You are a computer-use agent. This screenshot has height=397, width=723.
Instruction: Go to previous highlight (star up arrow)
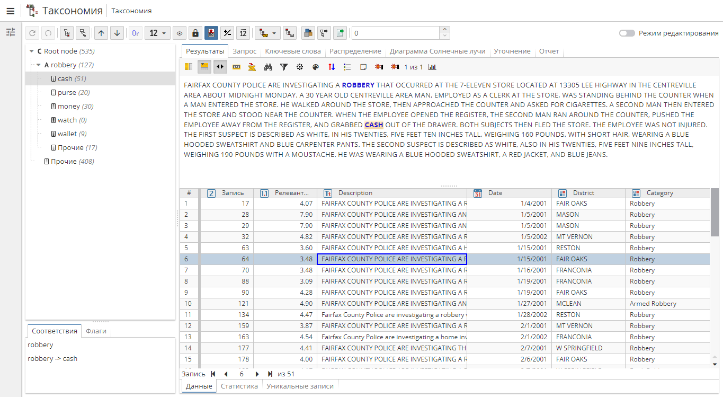pyautogui.click(x=379, y=67)
